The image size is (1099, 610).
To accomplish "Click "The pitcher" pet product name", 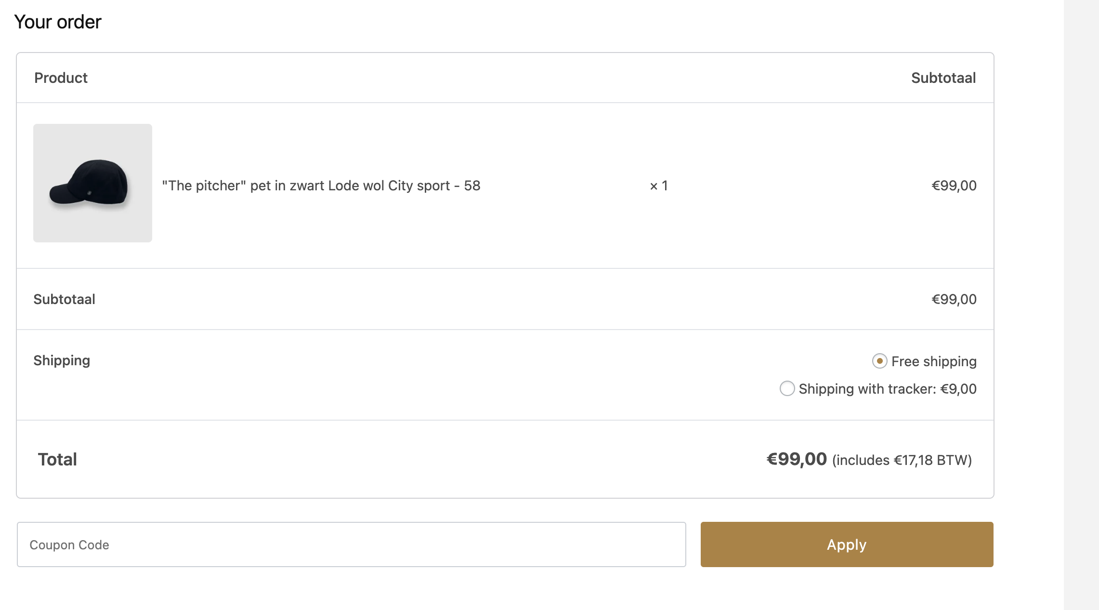I will click(321, 186).
